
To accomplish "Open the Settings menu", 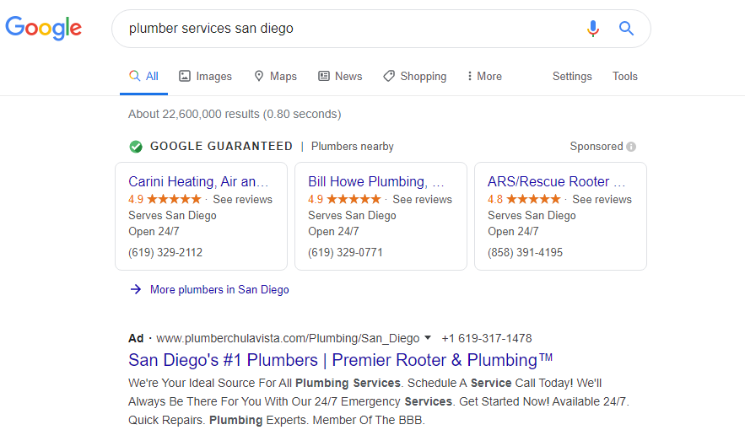I will point(572,76).
